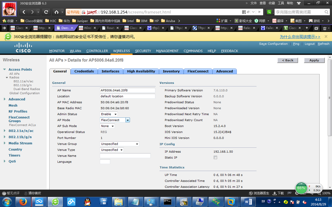Open a new browser tab with plus icon
The image size is (332, 207).
click(x=307, y=28)
